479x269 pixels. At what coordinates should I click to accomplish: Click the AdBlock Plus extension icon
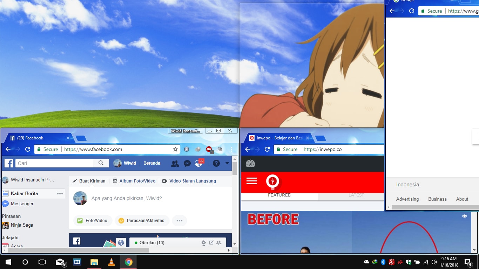pyautogui.click(x=209, y=150)
